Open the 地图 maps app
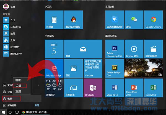This screenshot has height=115, width=166. point(9,34)
